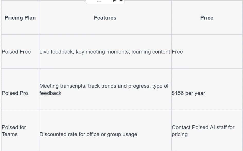
Task: Click the Poised Free plan cell
Action: [16, 52]
